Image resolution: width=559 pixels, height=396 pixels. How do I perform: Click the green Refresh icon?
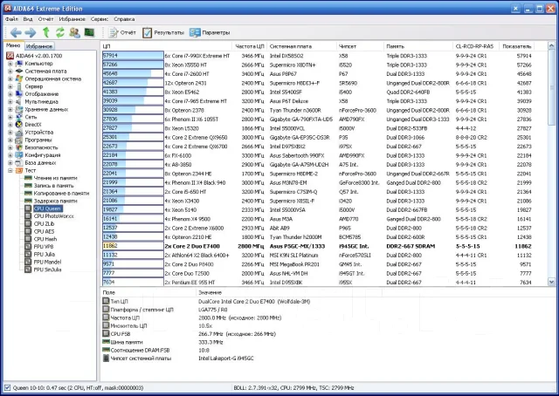click(60, 32)
